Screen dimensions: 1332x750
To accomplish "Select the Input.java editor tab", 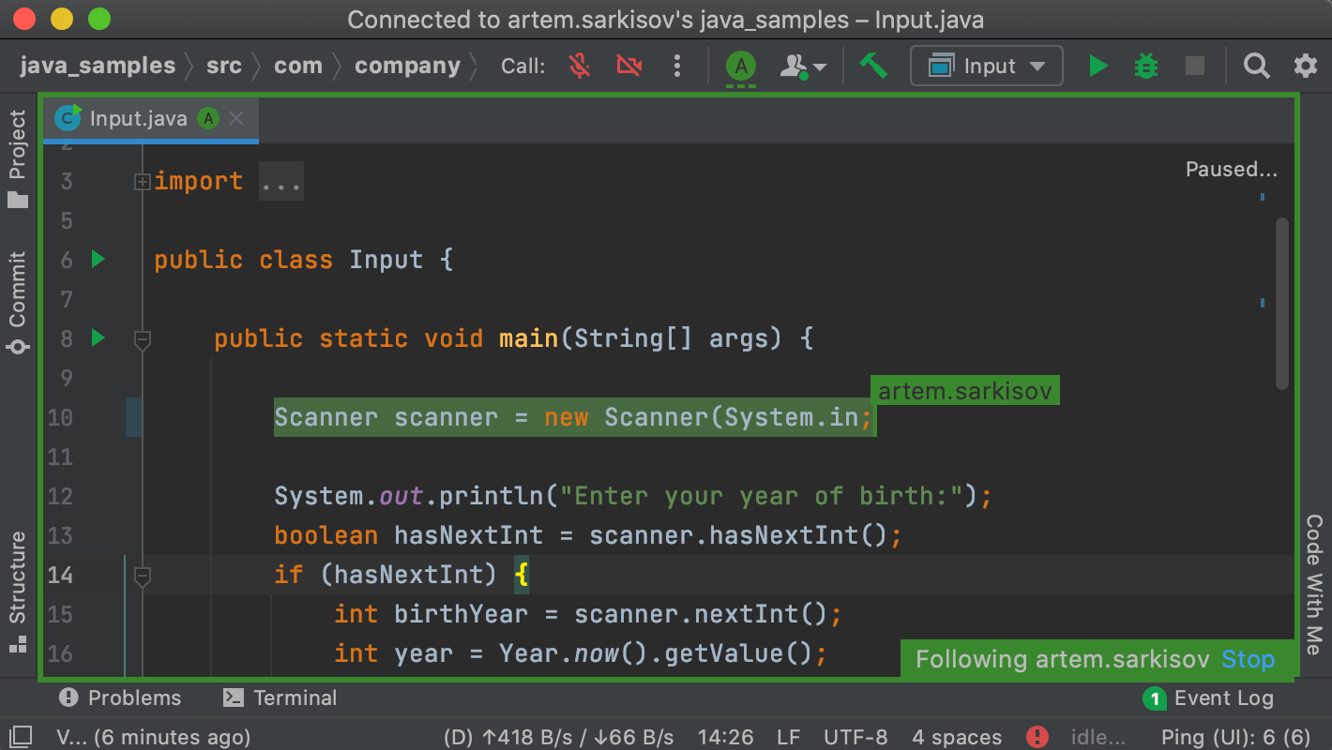I will pyautogui.click(x=141, y=118).
